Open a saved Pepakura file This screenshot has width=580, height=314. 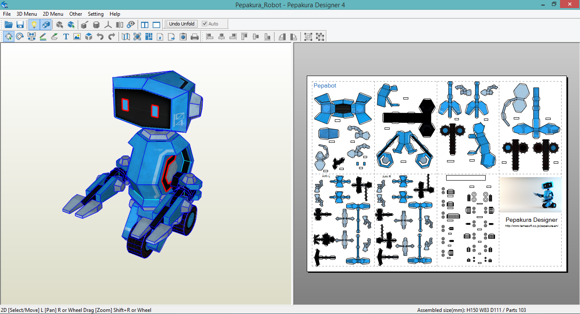(x=8, y=24)
